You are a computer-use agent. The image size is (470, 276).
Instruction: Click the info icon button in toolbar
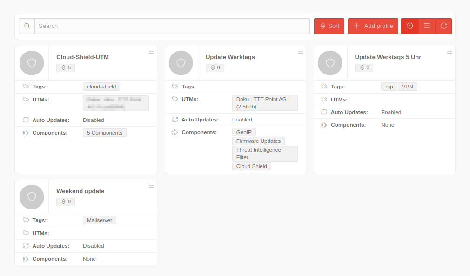410,26
